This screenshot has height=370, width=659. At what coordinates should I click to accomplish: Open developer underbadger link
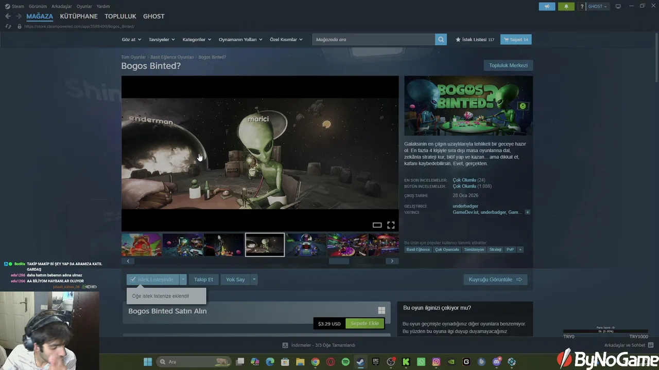(465, 206)
